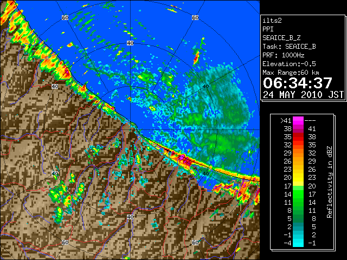Click the '24 MAY 2010 JST' date
The image size is (347, 260).
pos(303,95)
